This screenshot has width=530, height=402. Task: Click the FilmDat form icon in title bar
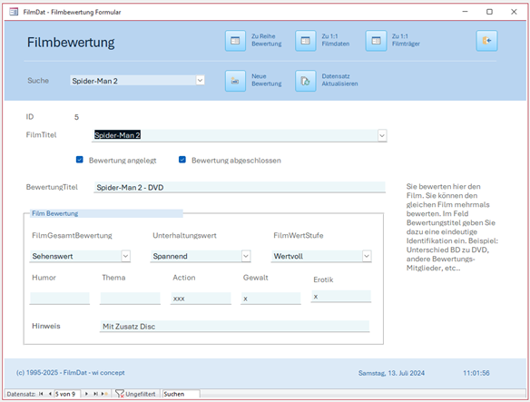pos(14,12)
